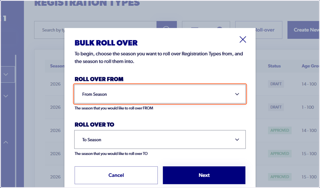This screenshot has width=320, height=188.
Task: Close the Bulk Roll Over dialog
Action: click(x=243, y=40)
